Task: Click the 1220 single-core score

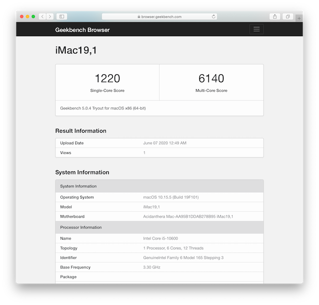Action: (108, 78)
